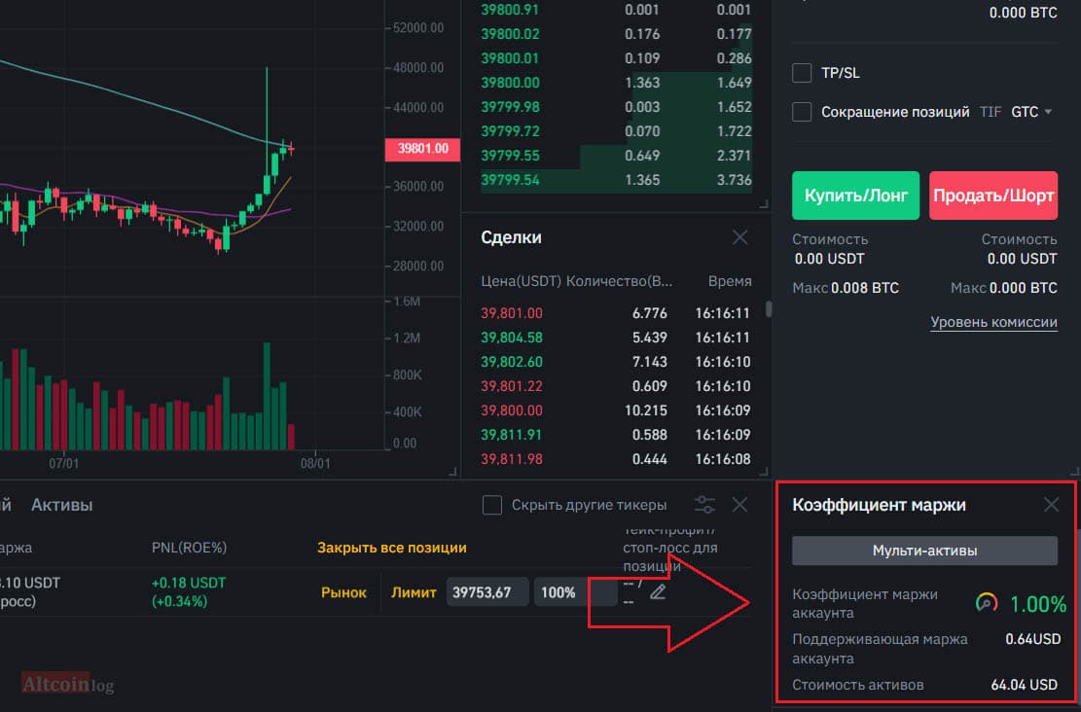This screenshot has width=1081, height=712.
Task: Close the Сделки trades panel
Action: click(739, 237)
